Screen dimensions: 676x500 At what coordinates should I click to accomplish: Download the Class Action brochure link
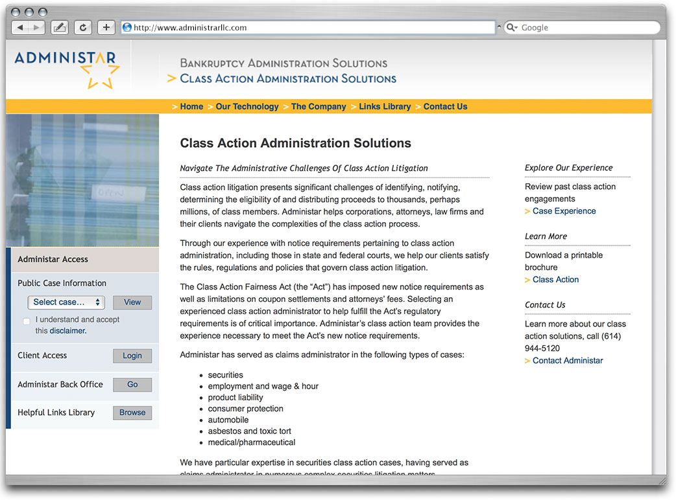(556, 280)
